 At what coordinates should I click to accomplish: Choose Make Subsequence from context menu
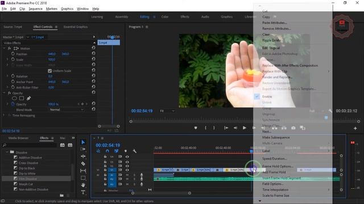pyautogui.click(x=276, y=137)
